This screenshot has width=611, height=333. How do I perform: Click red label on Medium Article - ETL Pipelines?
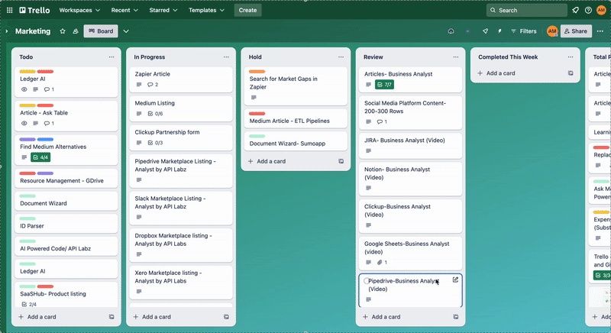click(257, 113)
